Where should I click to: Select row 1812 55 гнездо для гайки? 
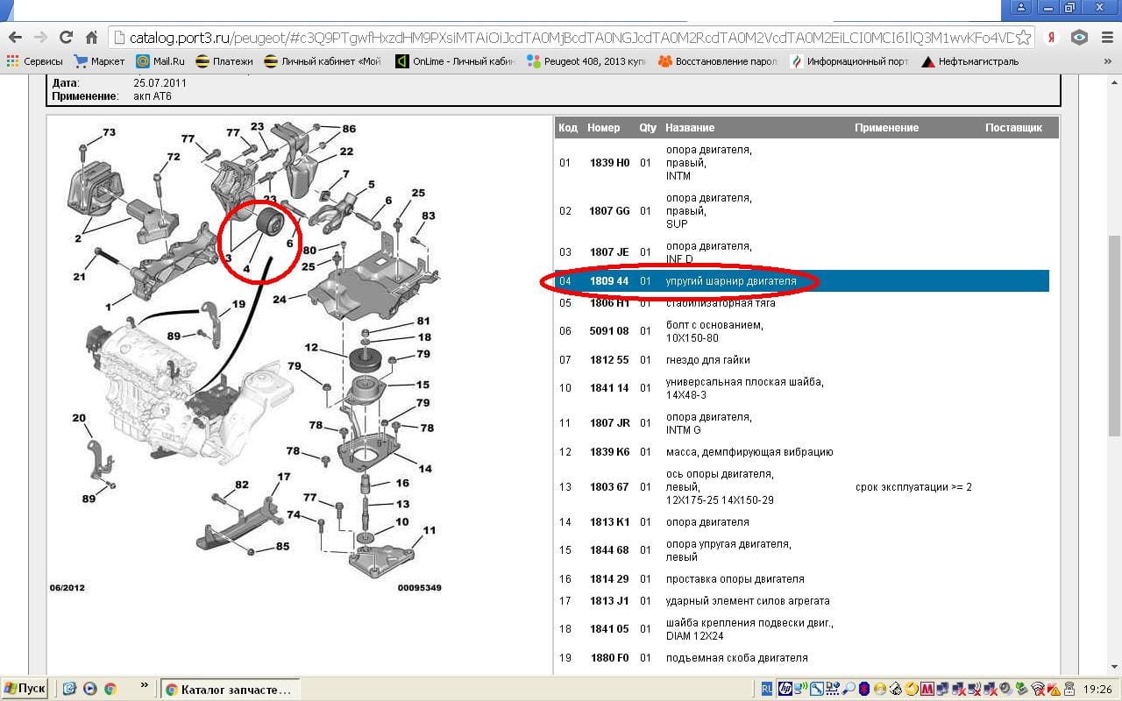pyautogui.click(x=802, y=360)
